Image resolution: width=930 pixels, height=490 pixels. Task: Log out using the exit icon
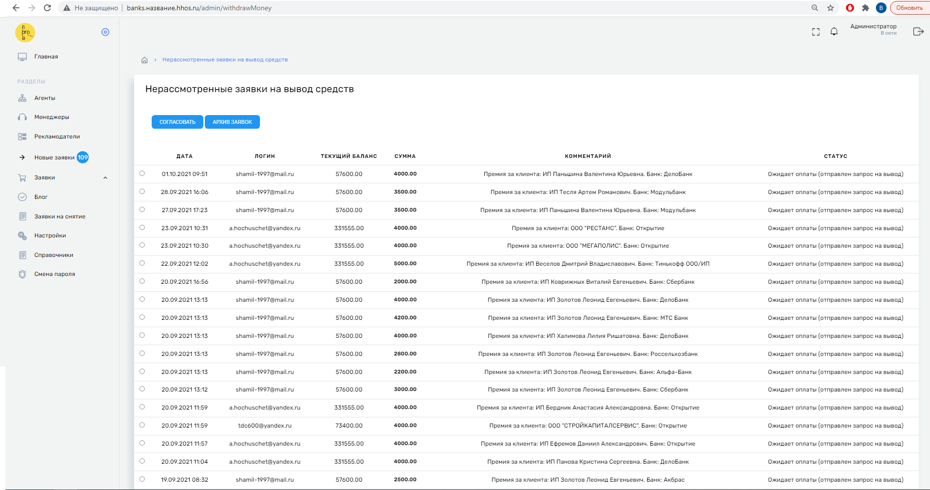click(x=918, y=32)
